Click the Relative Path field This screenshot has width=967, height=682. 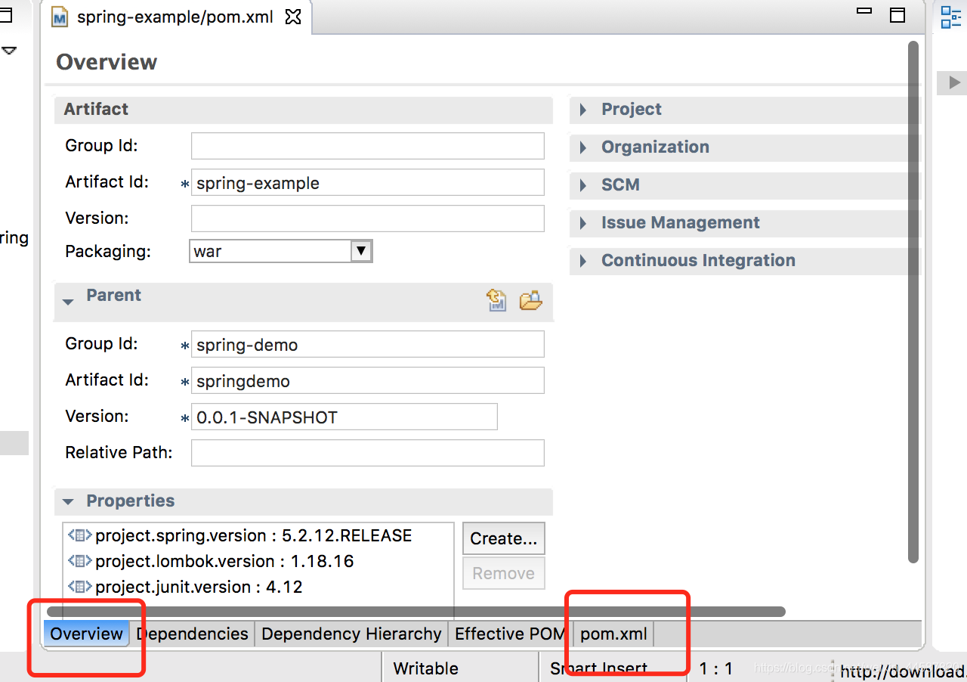(368, 453)
